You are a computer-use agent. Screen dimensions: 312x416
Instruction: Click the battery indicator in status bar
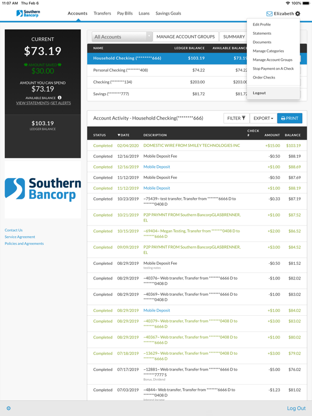point(306,3)
